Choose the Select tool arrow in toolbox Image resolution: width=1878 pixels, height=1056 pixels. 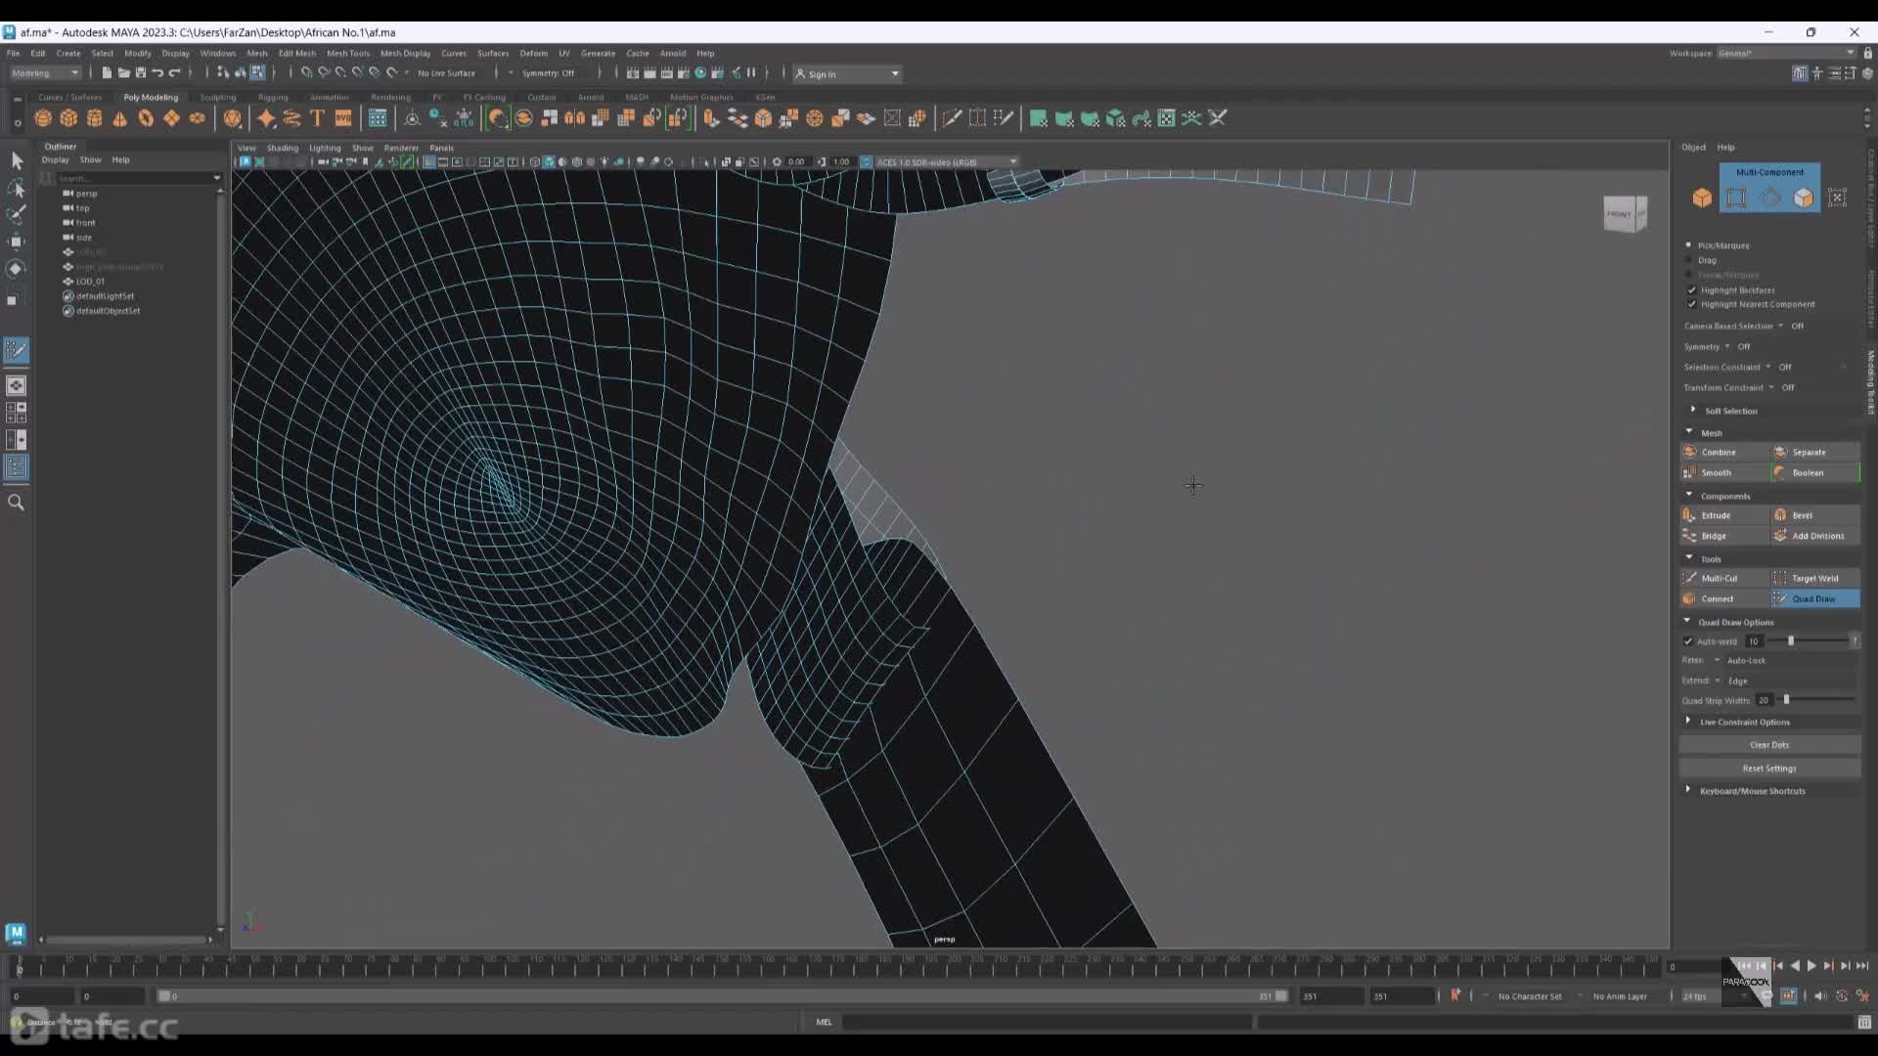17,160
